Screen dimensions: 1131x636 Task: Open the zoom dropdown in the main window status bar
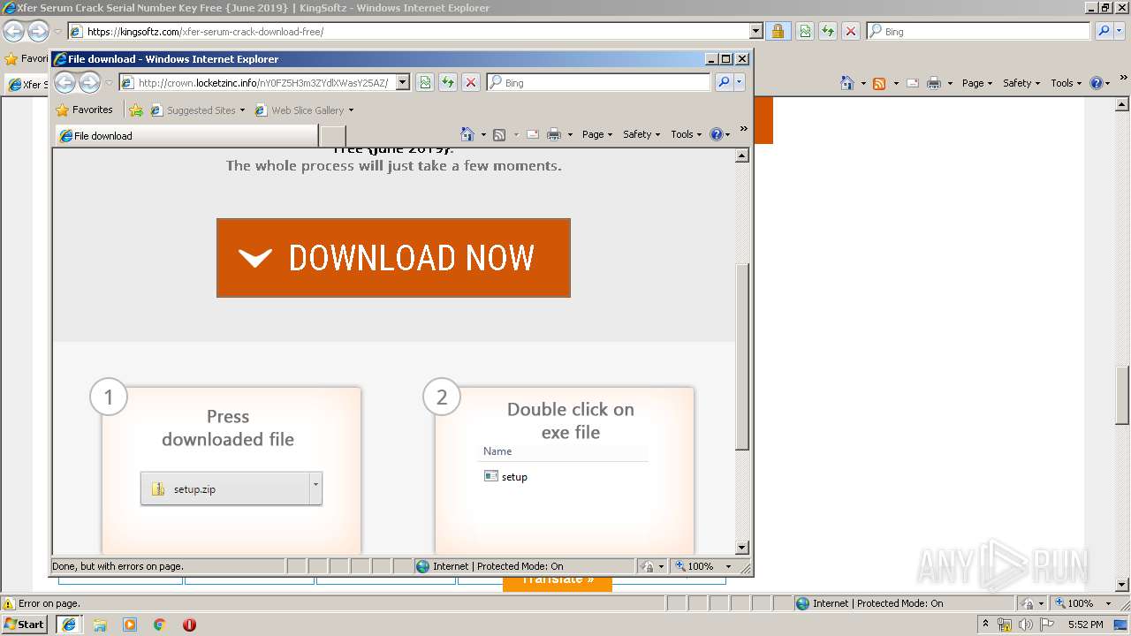(1108, 603)
